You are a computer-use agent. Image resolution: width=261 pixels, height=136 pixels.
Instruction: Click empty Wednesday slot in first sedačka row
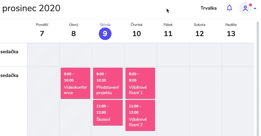coord(108,55)
